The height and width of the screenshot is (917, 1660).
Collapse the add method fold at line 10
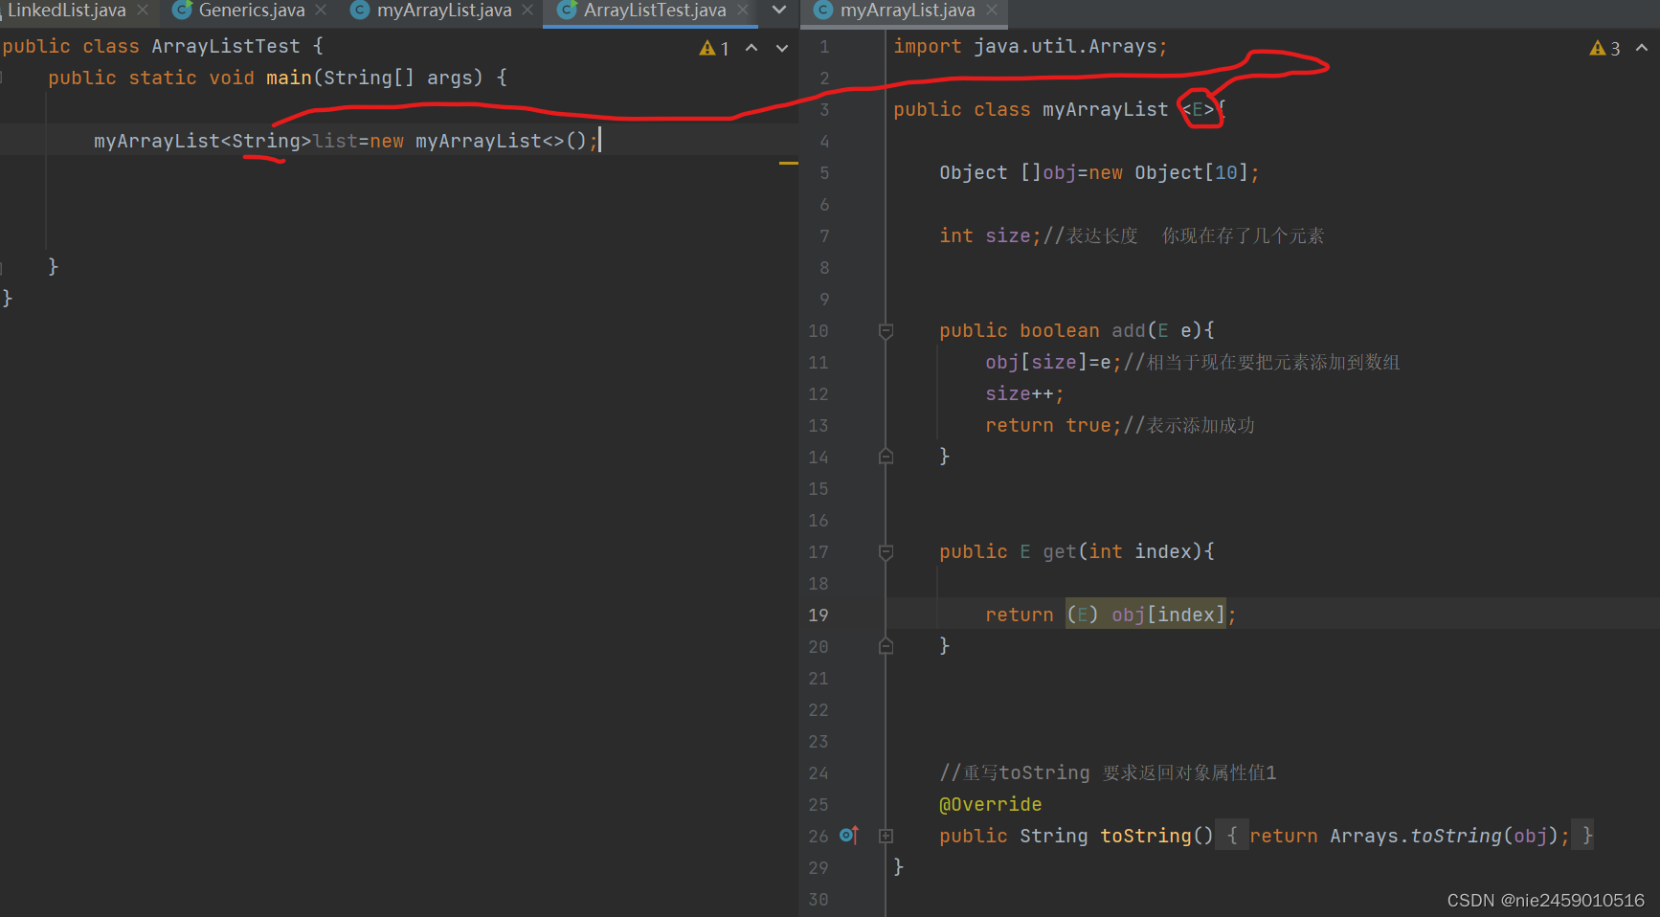click(x=886, y=331)
